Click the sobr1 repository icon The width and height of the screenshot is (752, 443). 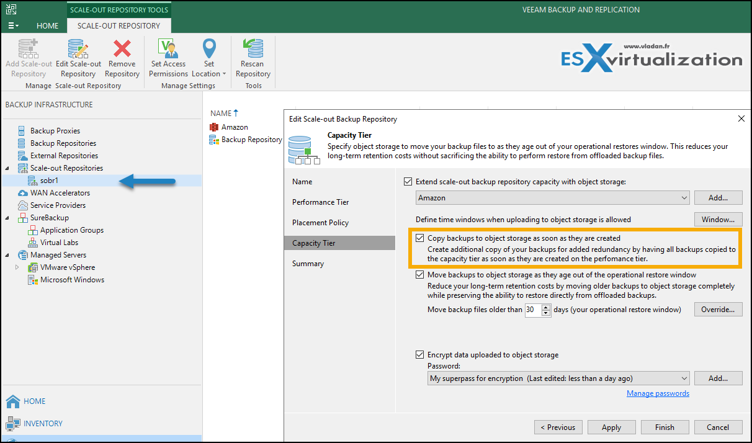[32, 181]
